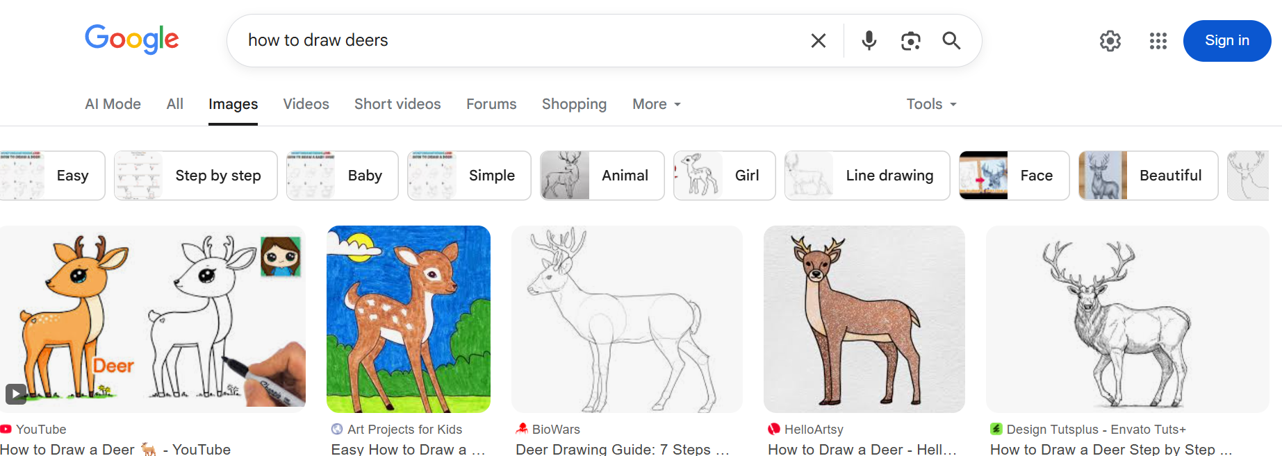Clear the search box with X
The height and width of the screenshot is (456, 1282).
pyautogui.click(x=819, y=41)
